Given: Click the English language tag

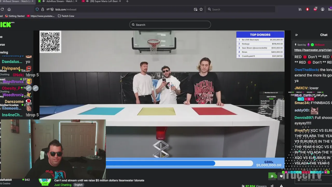Looking at the screenshot, I should [x=78, y=185].
